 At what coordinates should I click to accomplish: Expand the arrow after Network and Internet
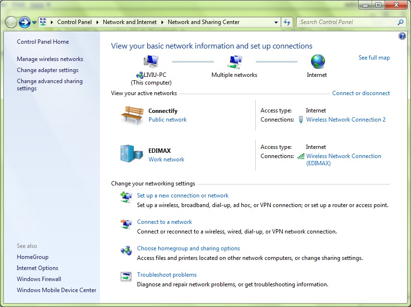click(162, 22)
